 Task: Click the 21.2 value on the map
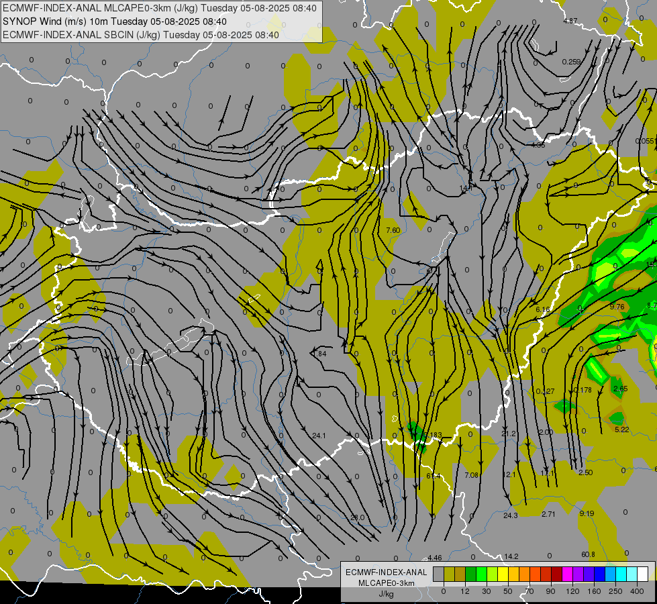pos(508,434)
